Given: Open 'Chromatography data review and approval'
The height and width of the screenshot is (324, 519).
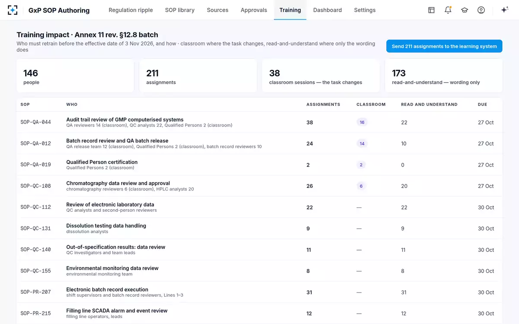Looking at the screenshot, I should tap(118, 183).
